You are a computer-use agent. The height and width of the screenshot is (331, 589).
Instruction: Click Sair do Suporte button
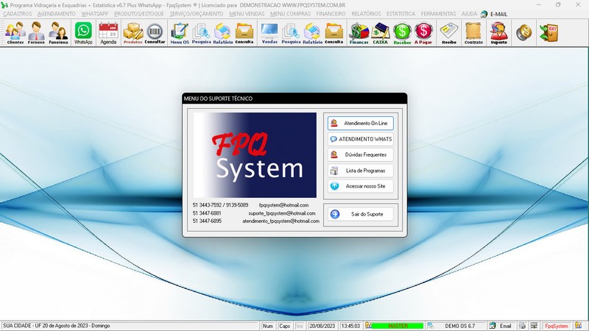361,214
